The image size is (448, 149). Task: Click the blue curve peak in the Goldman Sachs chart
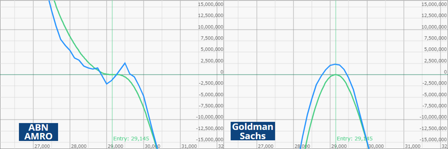click(336, 64)
